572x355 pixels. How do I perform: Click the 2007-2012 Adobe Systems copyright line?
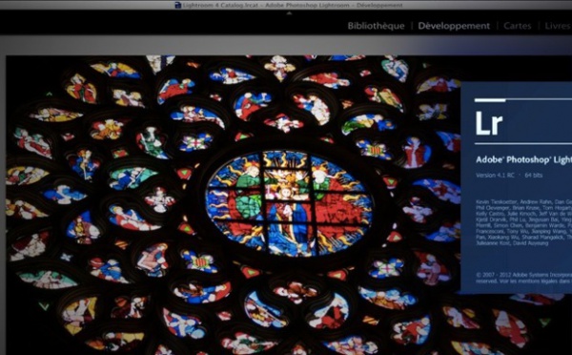coord(523,275)
